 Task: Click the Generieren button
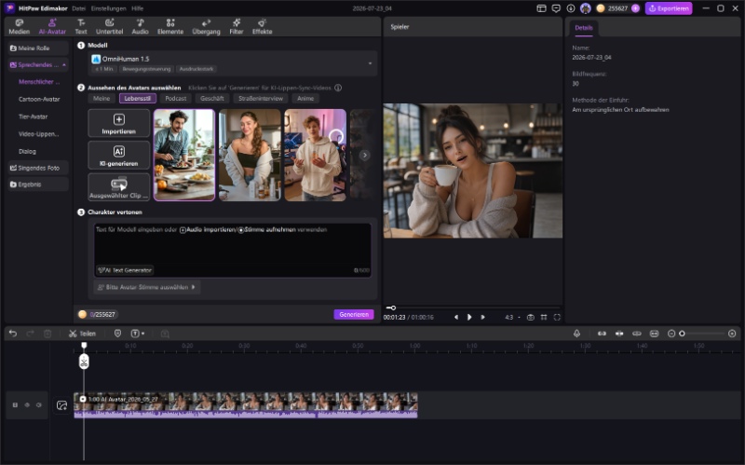(354, 314)
